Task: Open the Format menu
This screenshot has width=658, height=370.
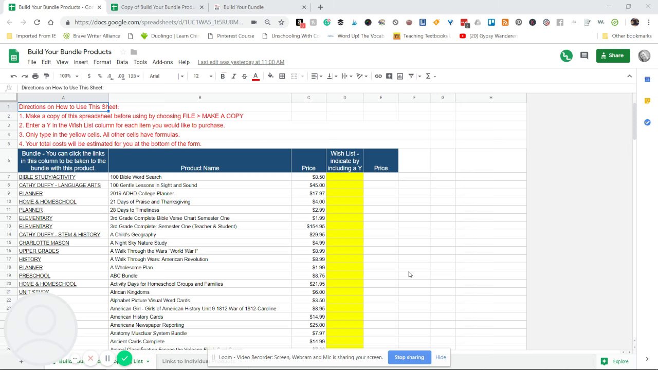Action: pos(102,62)
